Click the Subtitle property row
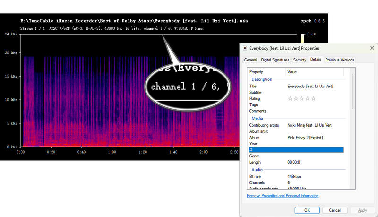 tap(296, 92)
